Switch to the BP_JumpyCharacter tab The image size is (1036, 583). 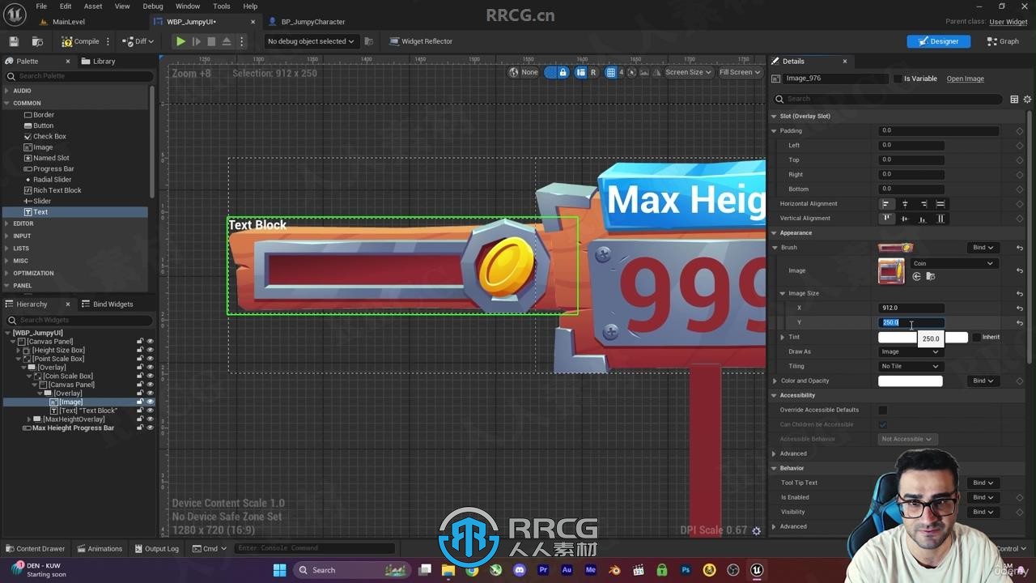click(313, 22)
